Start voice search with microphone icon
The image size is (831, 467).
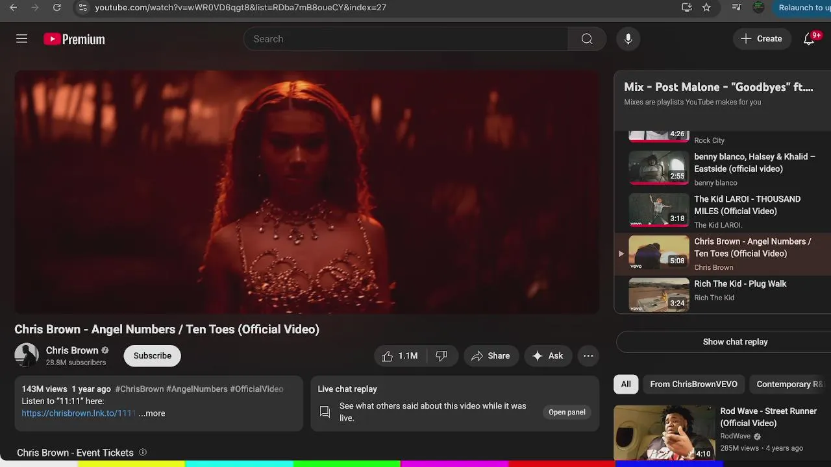(628, 39)
